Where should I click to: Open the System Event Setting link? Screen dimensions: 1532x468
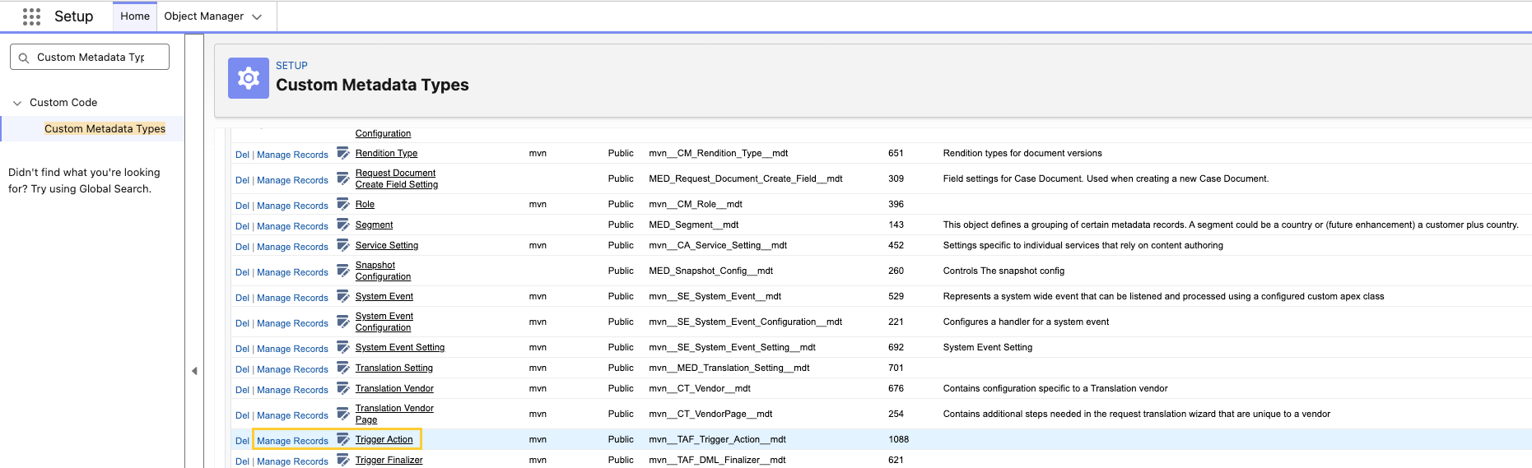tap(400, 348)
